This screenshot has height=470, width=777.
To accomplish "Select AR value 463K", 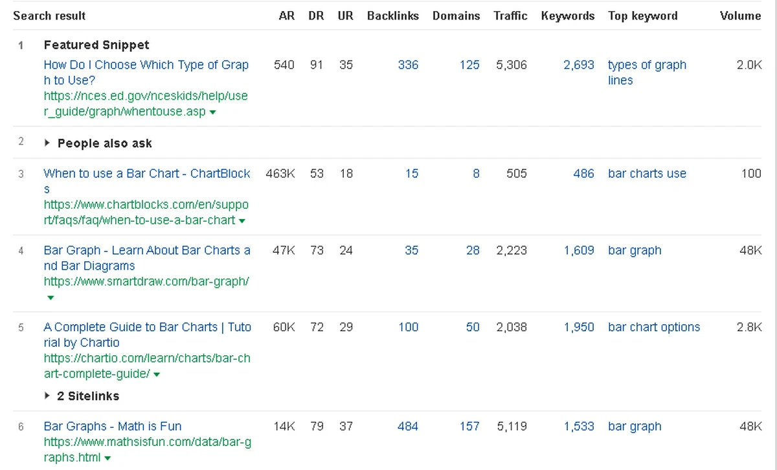I will (x=280, y=174).
